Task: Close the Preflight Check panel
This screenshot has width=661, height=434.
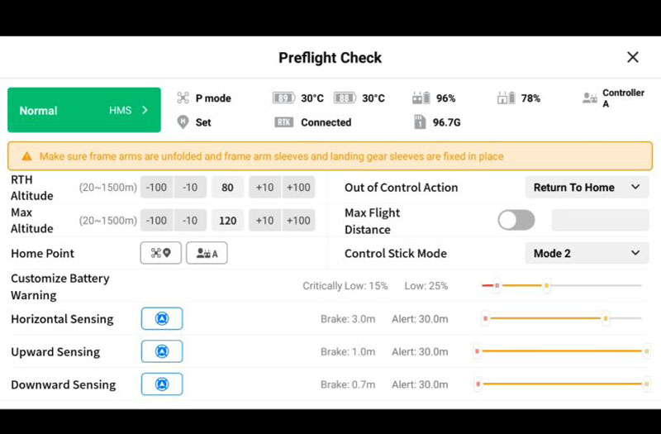Action: 633,57
